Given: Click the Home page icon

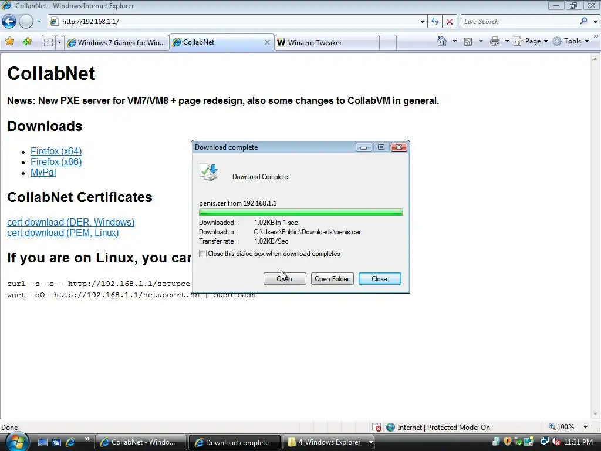Looking at the screenshot, I should pos(442,41).
